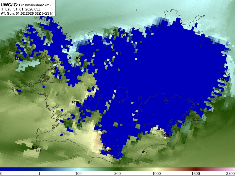Viewport: 235px width, 176px height.
Task: Click the 'IT: Lau. 31. 01. 2026 03Z' line
Action: coord(20,9)
